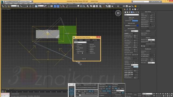
Task: Toggle Percent Snap on the main toolbar
Action: tap(61, 6)
